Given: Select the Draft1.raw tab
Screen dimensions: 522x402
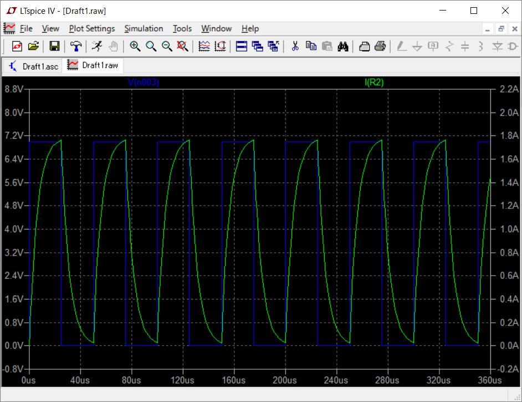Looking at the screenshot, I should click(x=93, y=65).
